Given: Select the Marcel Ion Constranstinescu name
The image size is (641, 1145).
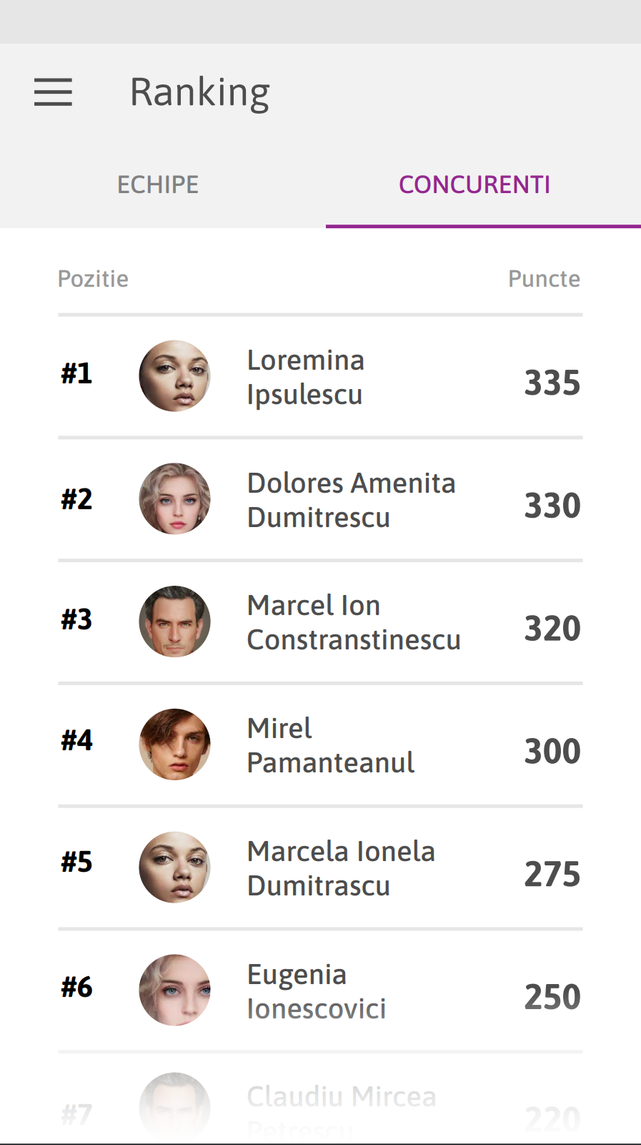Looking at the screenshot, I should coord(353,622).
